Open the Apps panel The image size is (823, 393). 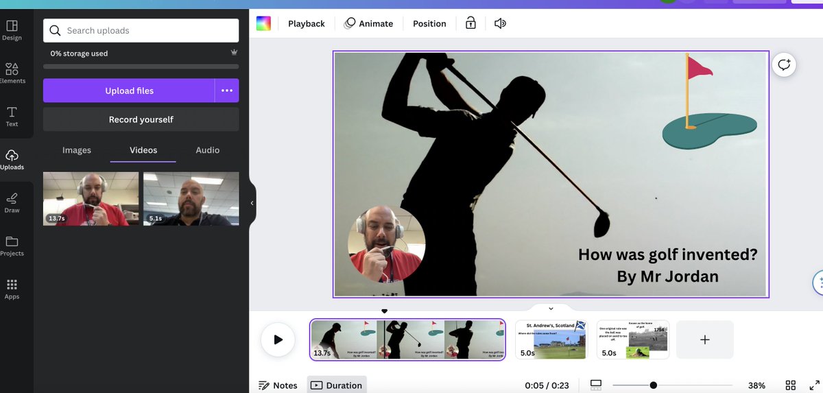tap(12, 289)
